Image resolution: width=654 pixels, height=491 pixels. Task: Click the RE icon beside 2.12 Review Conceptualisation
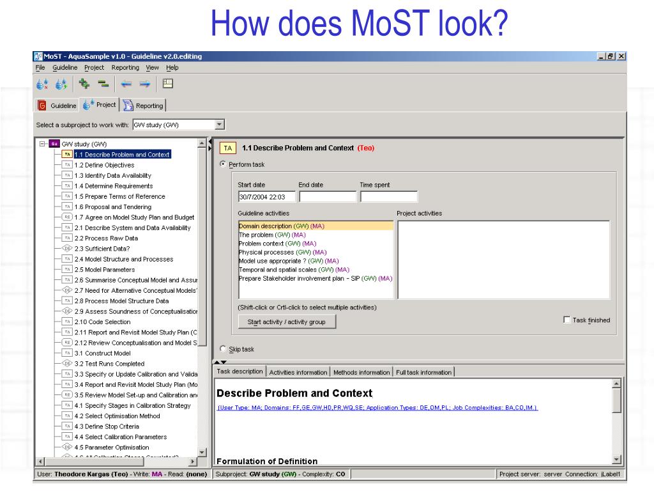point(67,343)
